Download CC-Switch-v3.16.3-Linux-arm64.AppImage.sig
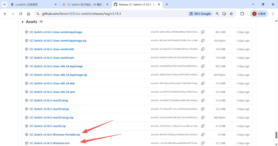 coord(58,41)
